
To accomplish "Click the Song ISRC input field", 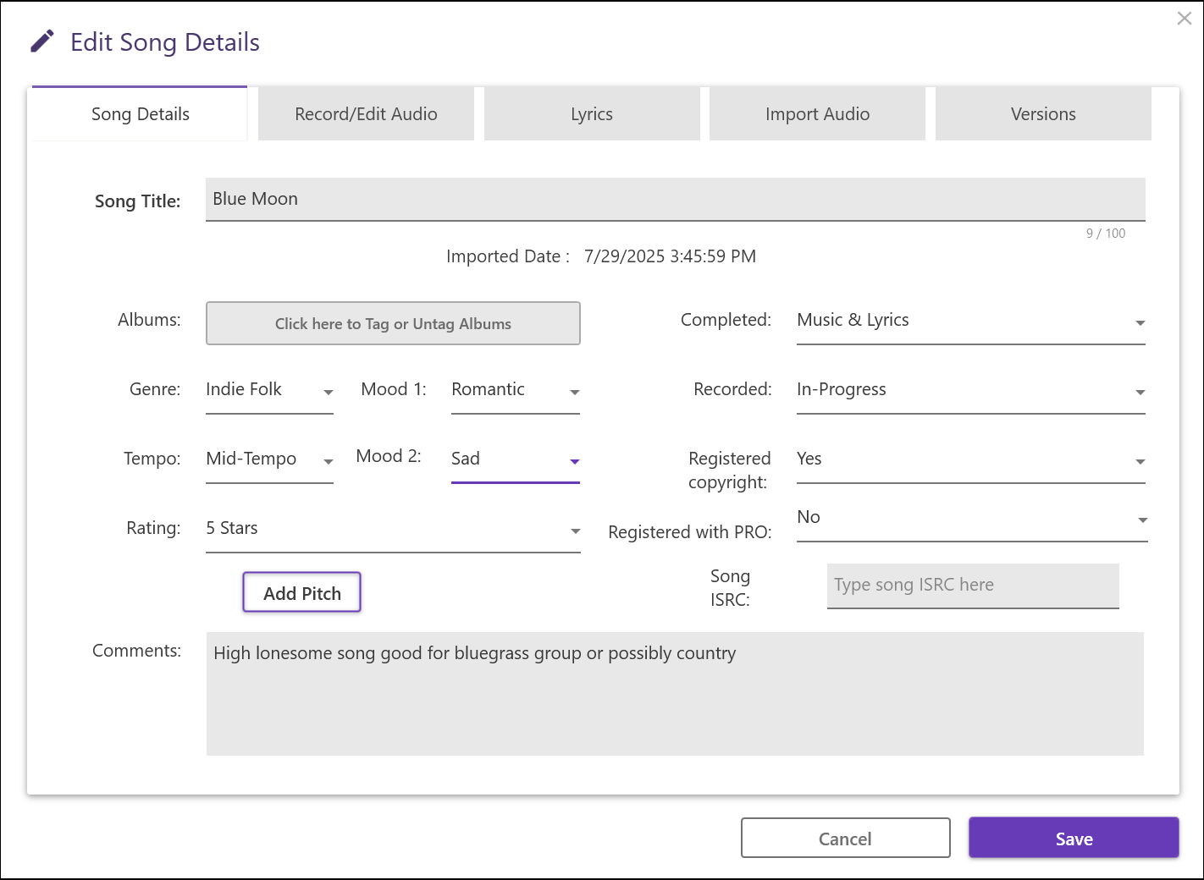I will click(x=972, y=586).
